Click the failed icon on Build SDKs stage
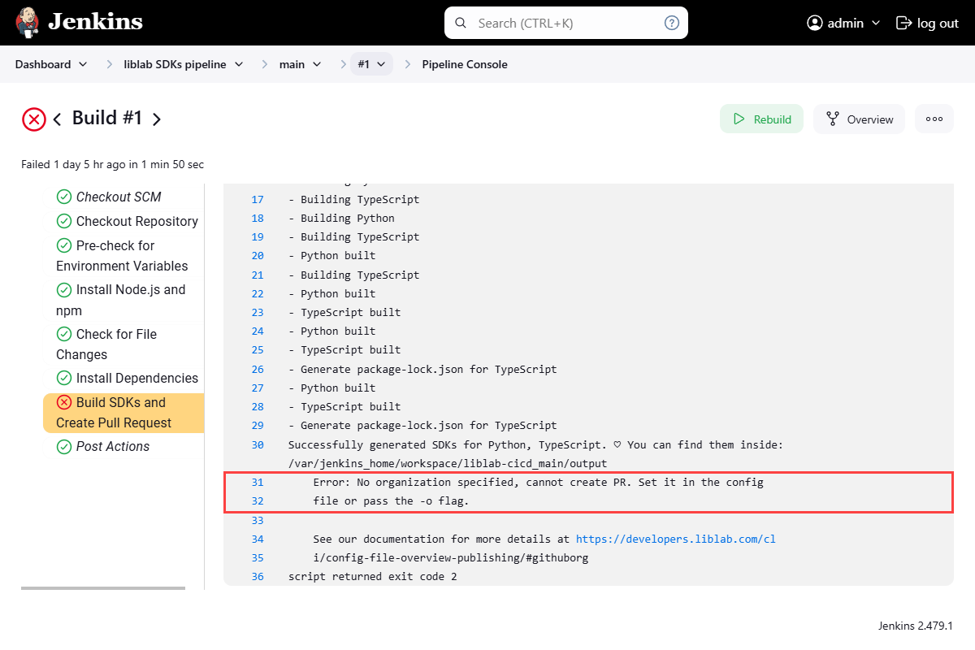The image size is (975, 650). [x=65, y=401]
